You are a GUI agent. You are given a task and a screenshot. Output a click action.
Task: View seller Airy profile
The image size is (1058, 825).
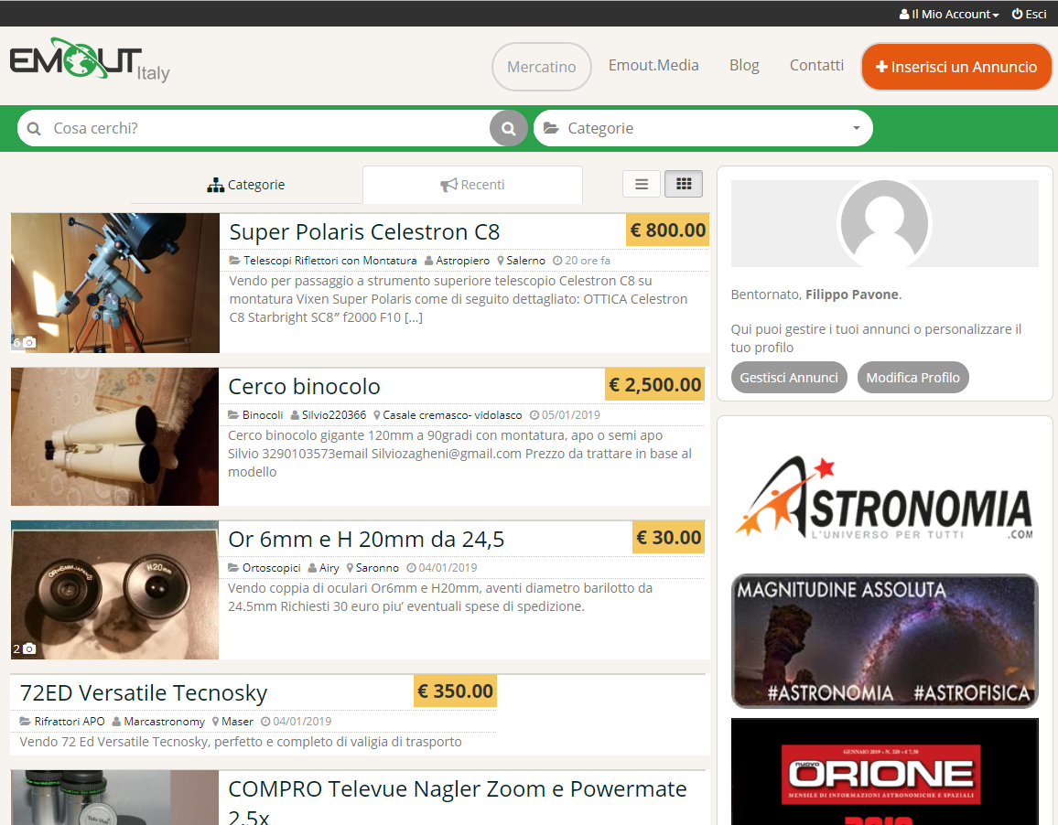tap(329, 568)
